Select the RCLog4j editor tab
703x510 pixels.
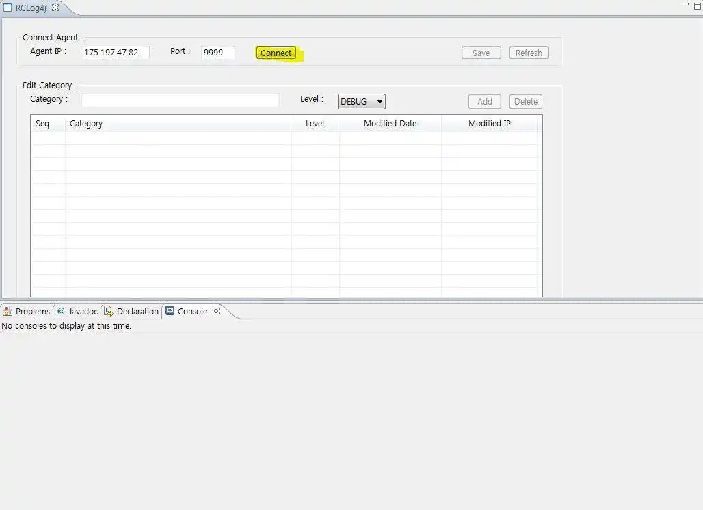[31, 8]
